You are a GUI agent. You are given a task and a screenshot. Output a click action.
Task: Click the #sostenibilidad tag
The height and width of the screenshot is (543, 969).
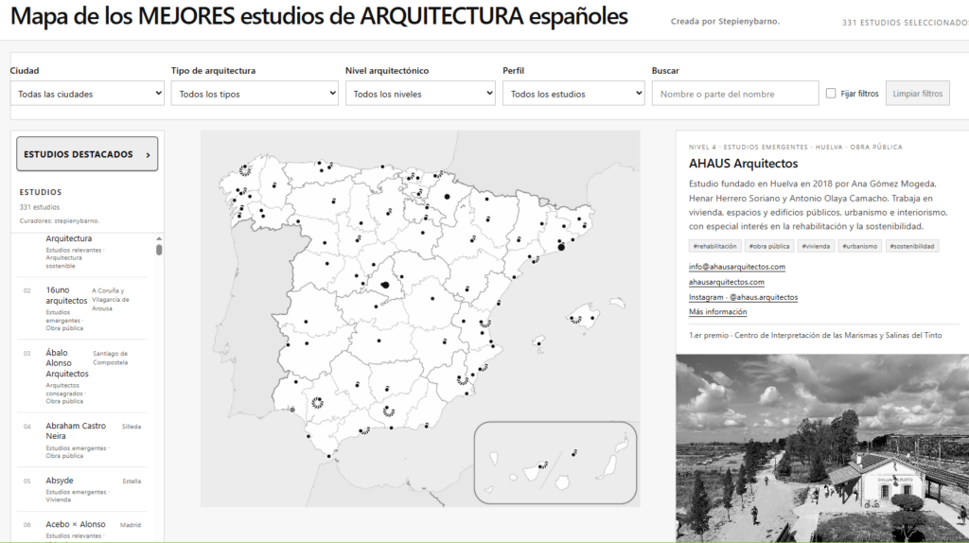(911, 246)
